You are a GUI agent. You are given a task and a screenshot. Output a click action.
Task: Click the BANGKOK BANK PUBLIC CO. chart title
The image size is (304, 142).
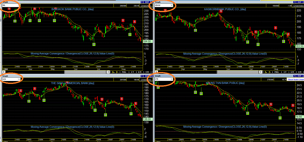(x=73, y=9)
